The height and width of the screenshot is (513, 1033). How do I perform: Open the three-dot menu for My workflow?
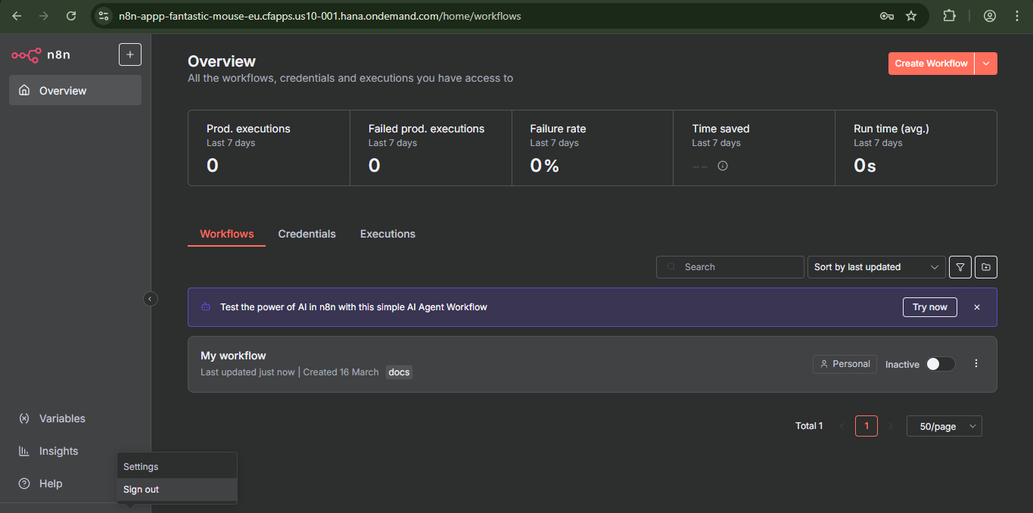click(x=975, y=364)
